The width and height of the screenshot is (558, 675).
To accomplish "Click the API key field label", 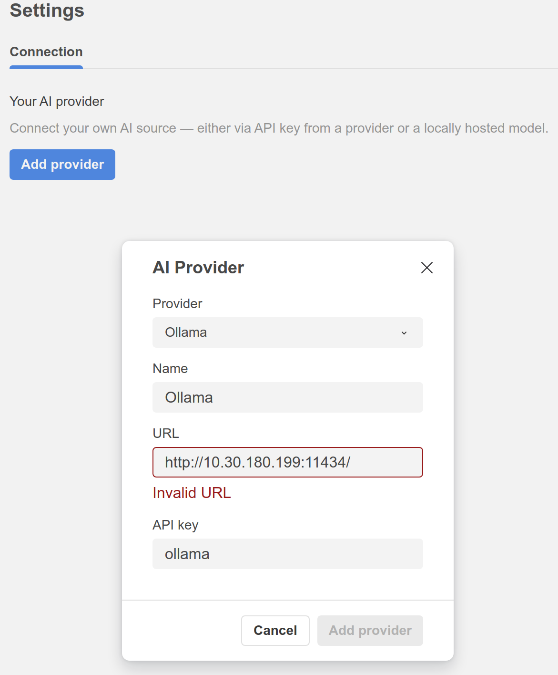I will point(175,525).
